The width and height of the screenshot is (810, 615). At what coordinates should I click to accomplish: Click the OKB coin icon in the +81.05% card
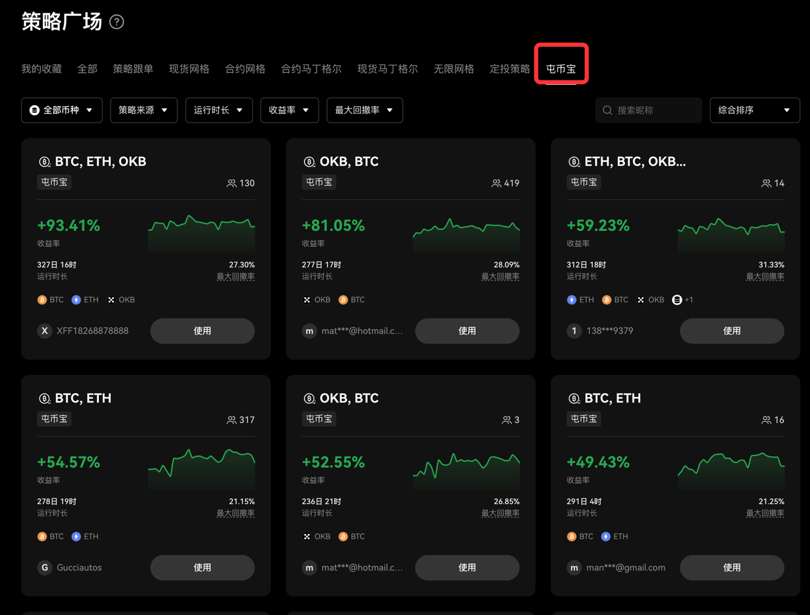pyautogui.click(x=307, y=300)
